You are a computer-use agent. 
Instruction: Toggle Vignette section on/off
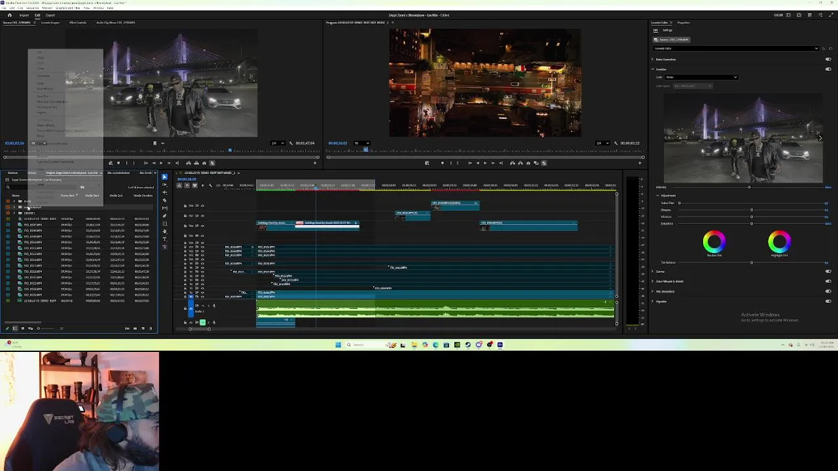(x=828, y=302)
